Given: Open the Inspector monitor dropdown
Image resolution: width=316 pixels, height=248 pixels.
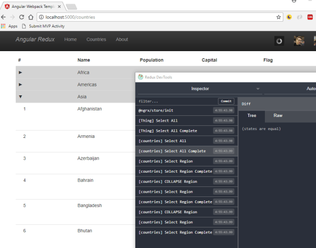Looking at the screenshot, I should click(200, 89).
